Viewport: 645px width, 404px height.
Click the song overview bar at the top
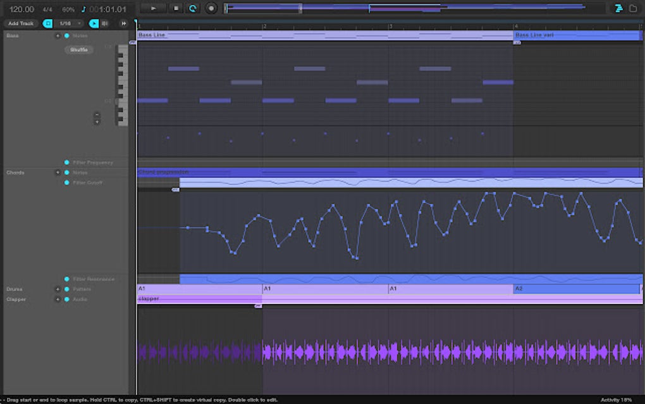[x=411, y=8]
